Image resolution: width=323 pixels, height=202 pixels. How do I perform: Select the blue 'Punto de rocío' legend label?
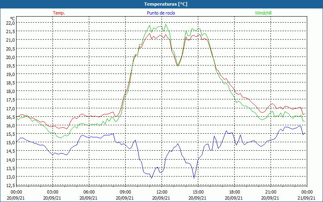(161, 13)
